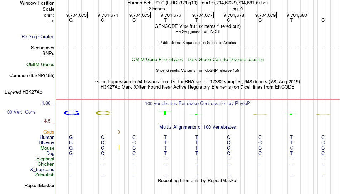Image resolution: width=340 pixels, height=194 pixels.
Task: Click the GTEx Gene Expression track title
Action: [198, 82]
